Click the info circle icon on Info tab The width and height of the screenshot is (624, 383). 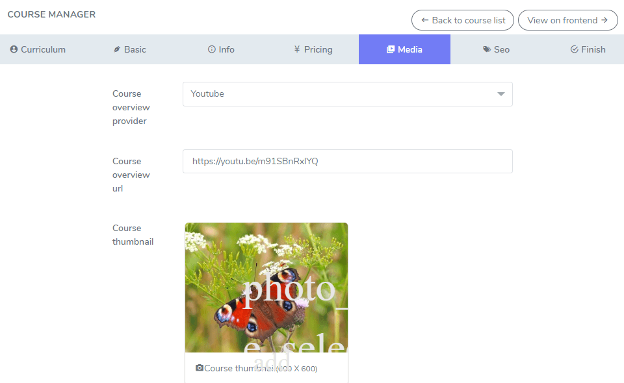point(211,49)
